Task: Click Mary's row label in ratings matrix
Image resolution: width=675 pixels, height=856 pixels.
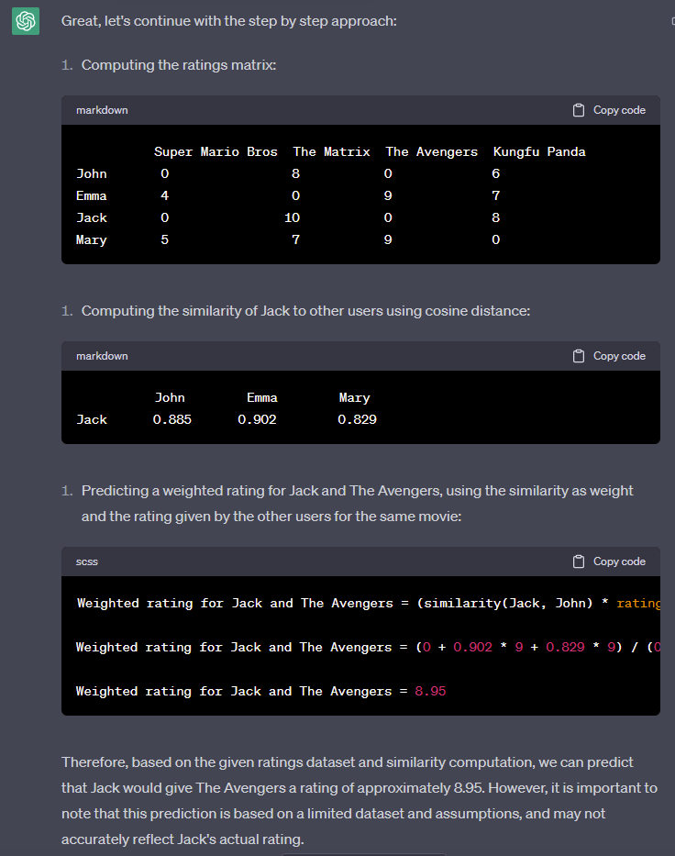Action: tap(92, 239)
